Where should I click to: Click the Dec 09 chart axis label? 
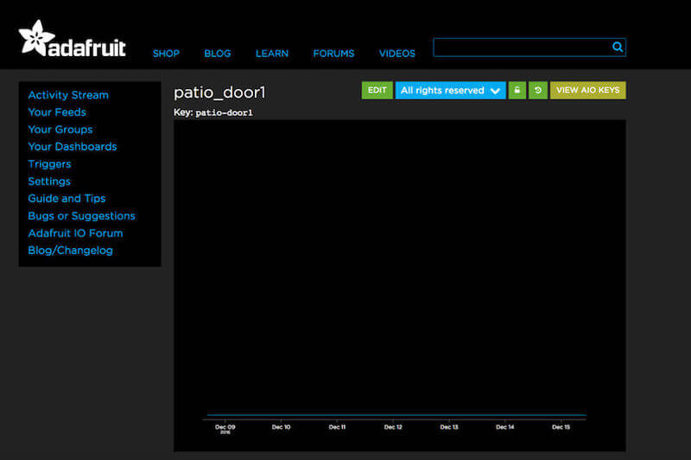[225, 427]
